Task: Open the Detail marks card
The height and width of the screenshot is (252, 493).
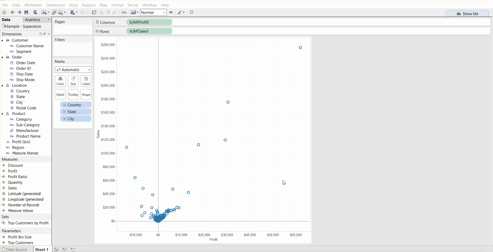Action: [60, 94]
